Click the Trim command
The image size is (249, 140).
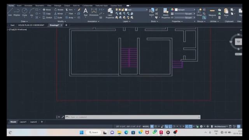[69, 10]
